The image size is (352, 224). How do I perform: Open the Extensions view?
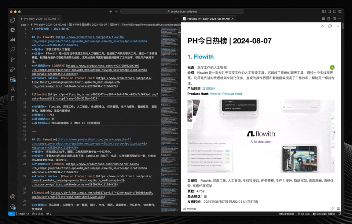12,79
